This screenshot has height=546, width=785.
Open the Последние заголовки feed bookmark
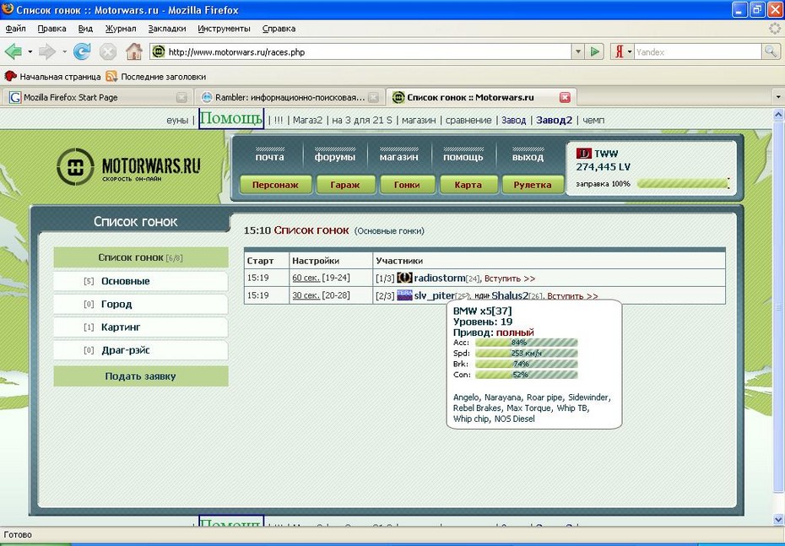pos(156,77)
